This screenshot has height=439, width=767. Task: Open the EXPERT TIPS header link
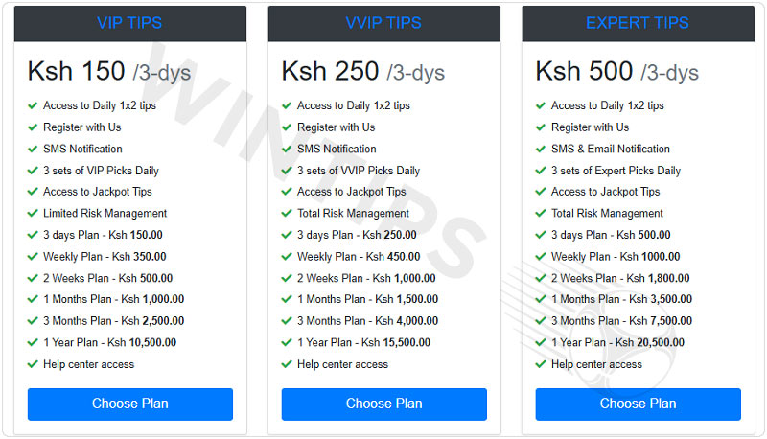coord(638,23)
